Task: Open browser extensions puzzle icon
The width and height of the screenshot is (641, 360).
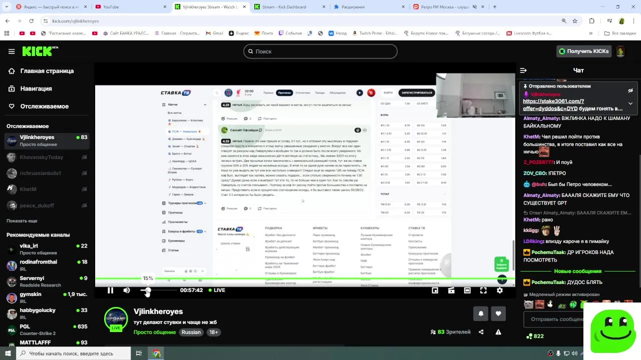Action: [592, 21]
